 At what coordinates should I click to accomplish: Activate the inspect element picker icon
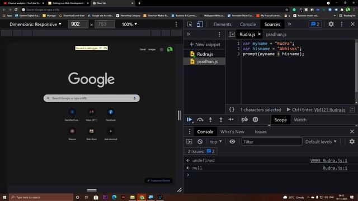click(190, 24)
